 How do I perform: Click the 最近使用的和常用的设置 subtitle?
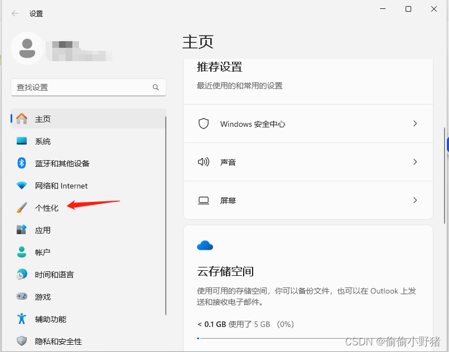[240, 86]
